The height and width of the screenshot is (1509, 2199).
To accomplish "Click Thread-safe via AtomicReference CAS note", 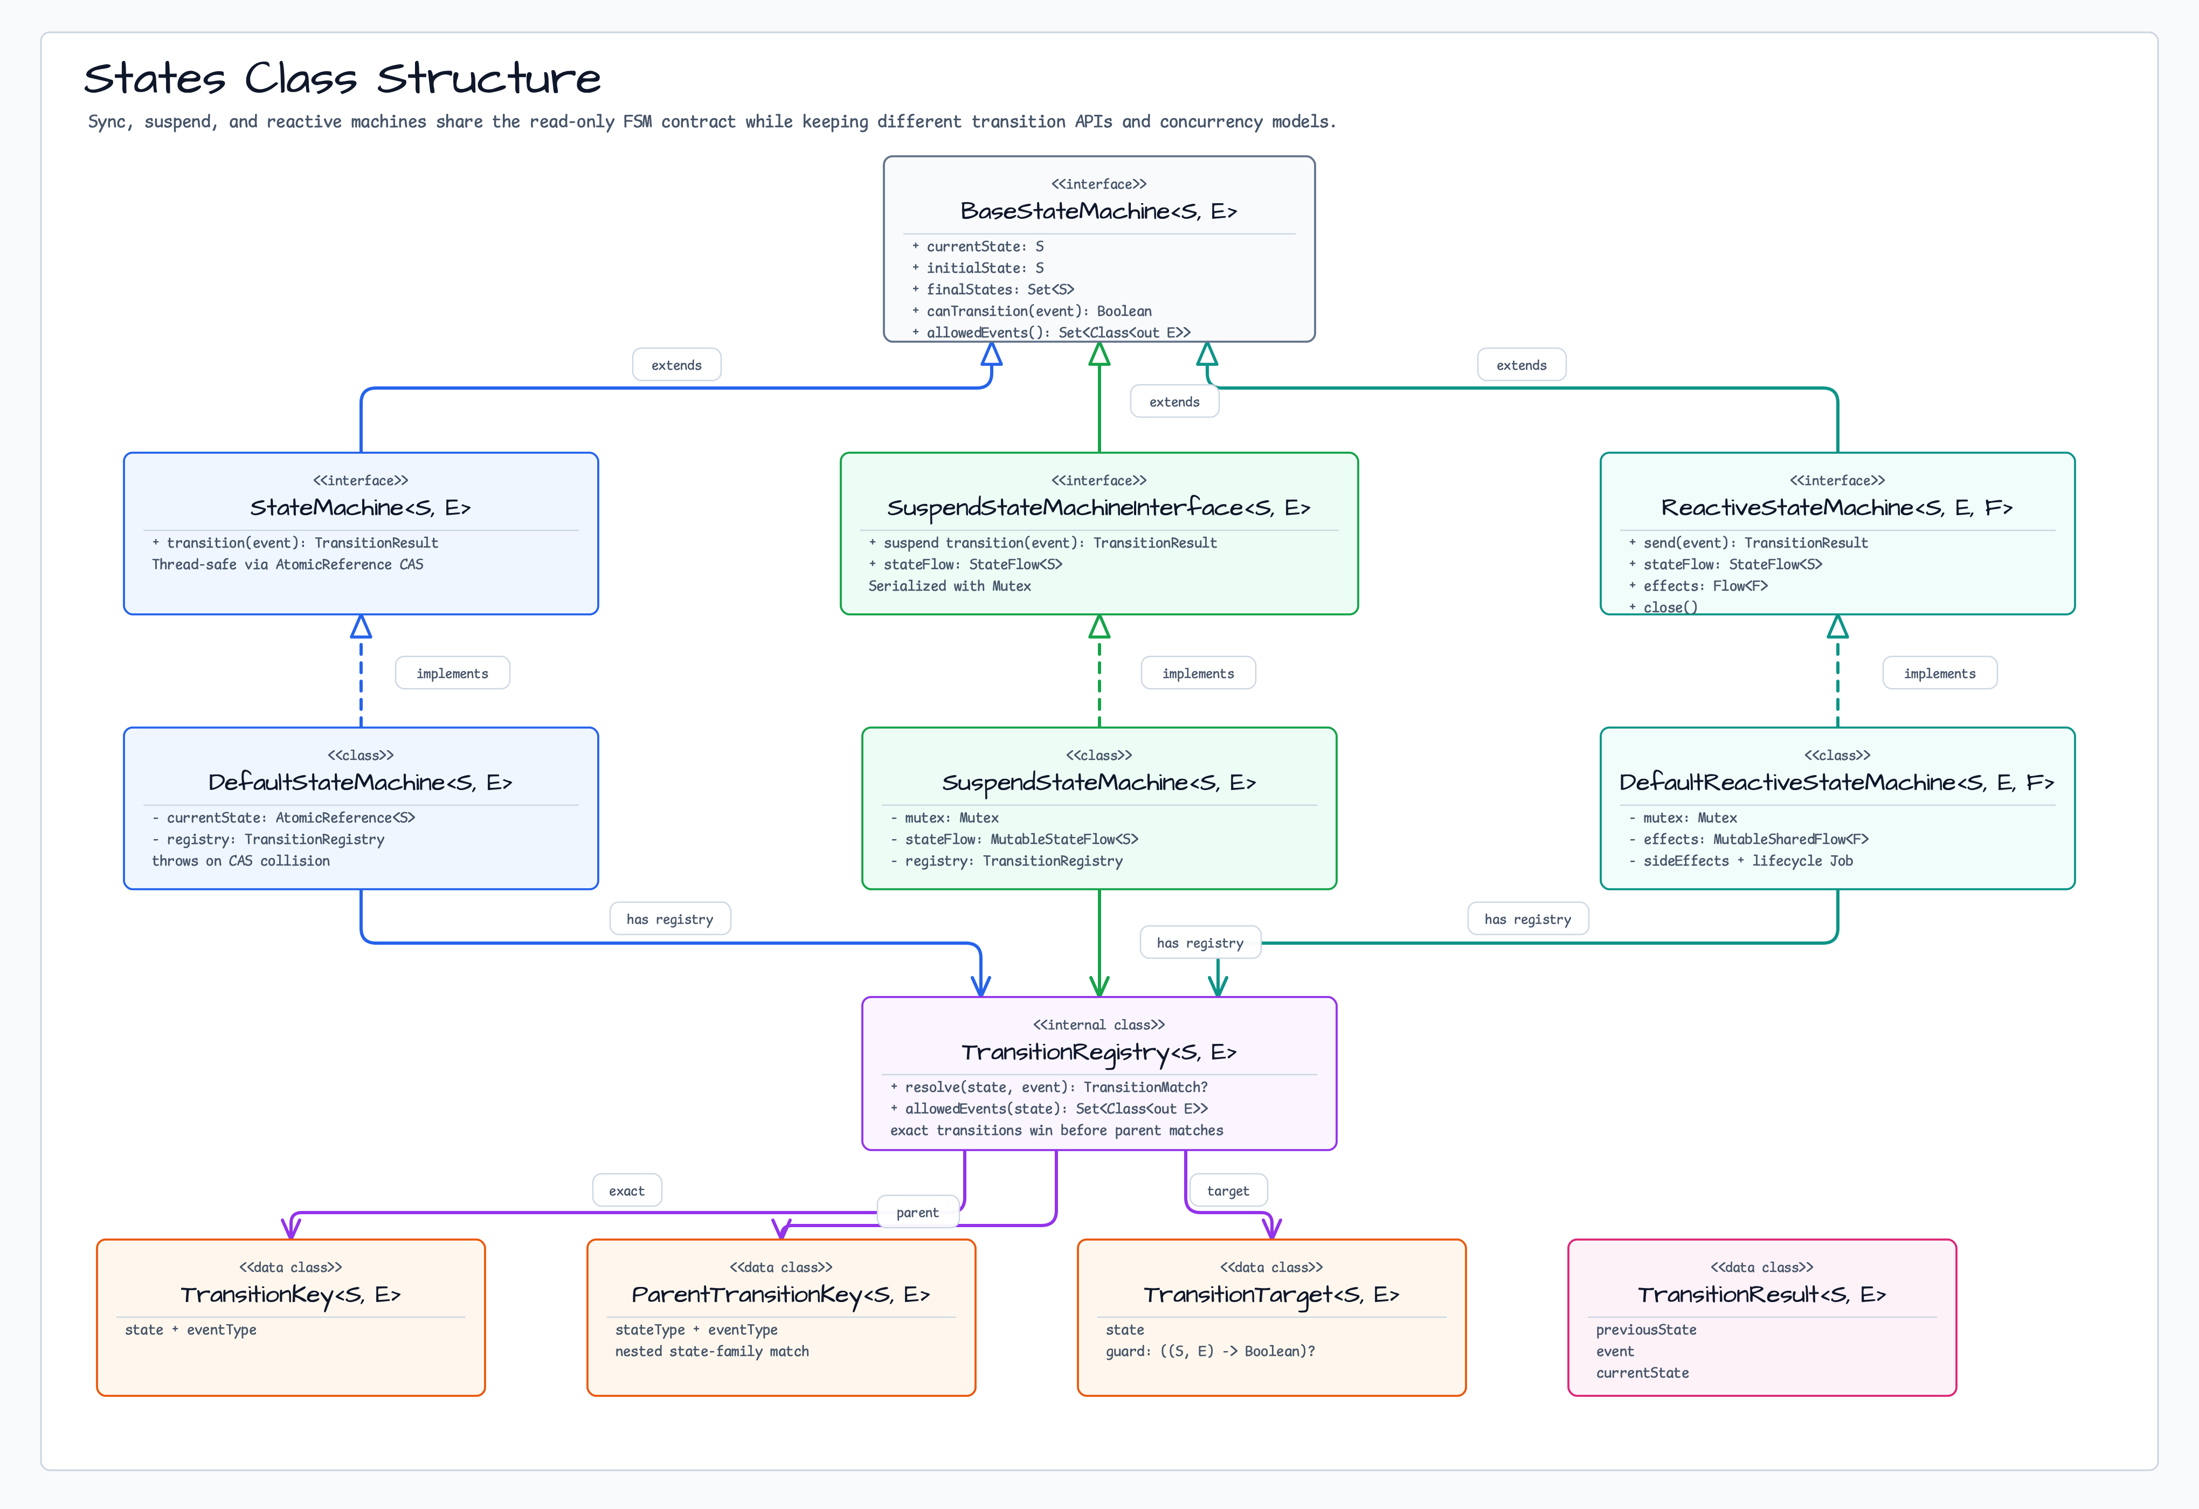I will [288, 565].
